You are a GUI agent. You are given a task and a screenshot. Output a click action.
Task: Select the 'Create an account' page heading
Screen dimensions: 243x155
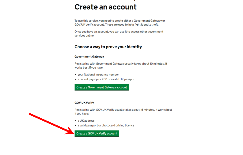(106, 7)
